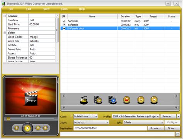Open the File menu
Image resolution: width=183 pixels, height=139 pixels.
[x=11, y=9]
